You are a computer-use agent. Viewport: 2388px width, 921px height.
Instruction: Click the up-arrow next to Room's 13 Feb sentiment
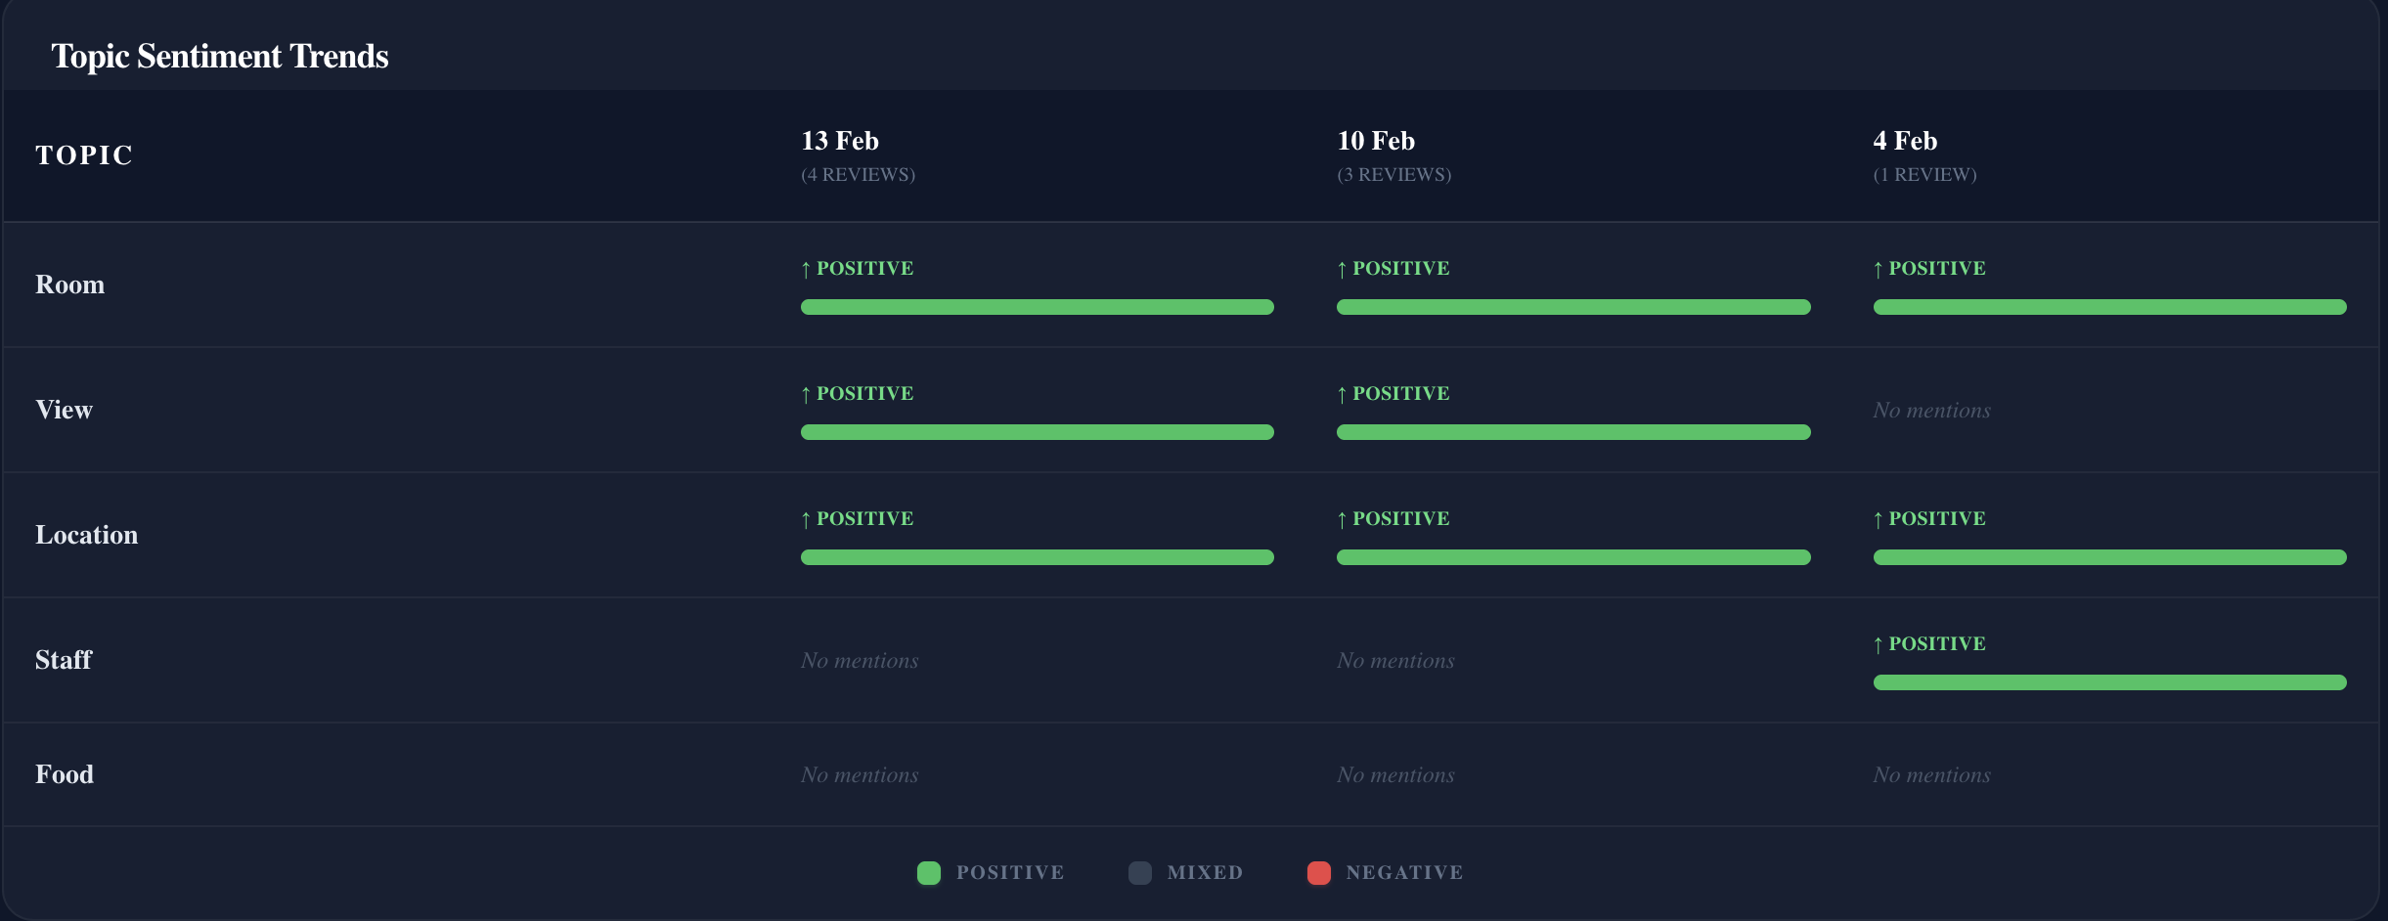pos(804,268)
